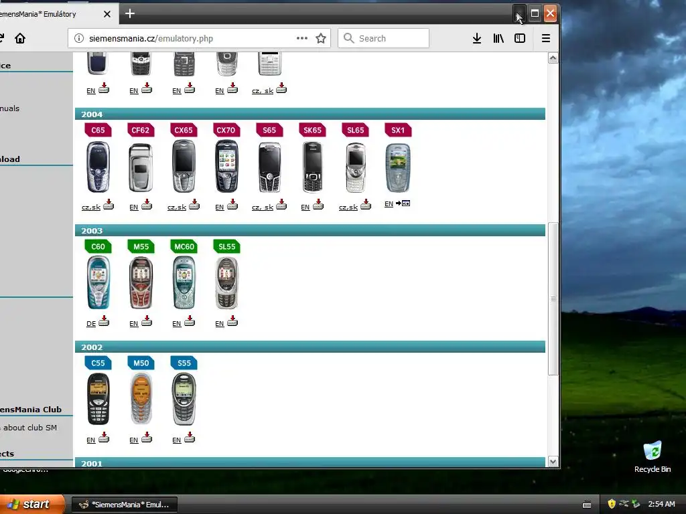This screenshot has width=686, height=514.
Task: Click the C60 DE language link
Action: point(91,324)
